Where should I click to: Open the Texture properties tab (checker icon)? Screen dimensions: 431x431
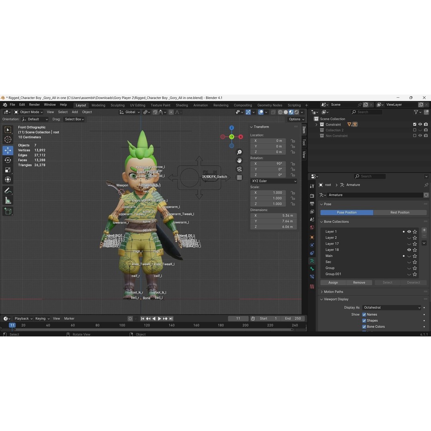click(312, 287)
